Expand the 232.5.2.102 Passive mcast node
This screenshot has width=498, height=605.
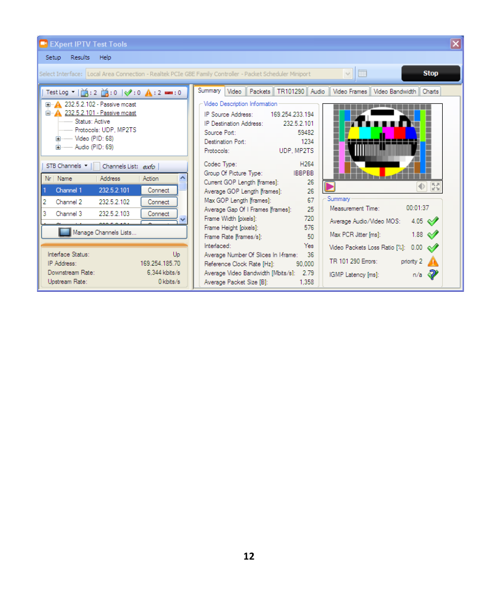point(48,104)
